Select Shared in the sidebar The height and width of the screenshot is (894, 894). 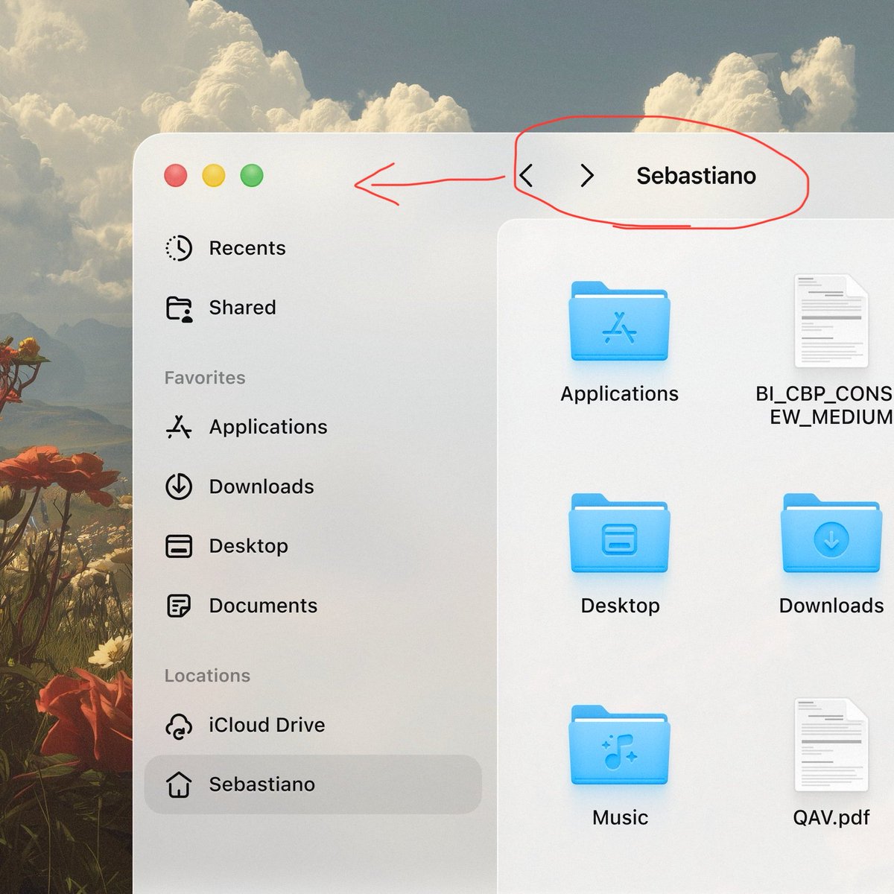[x=313, y=308]
